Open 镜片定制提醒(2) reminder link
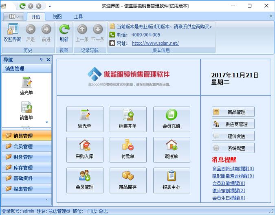 229,191
